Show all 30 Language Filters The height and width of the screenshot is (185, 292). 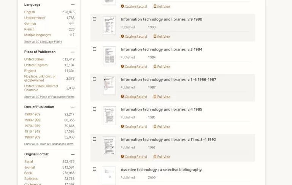coord(43,42)
